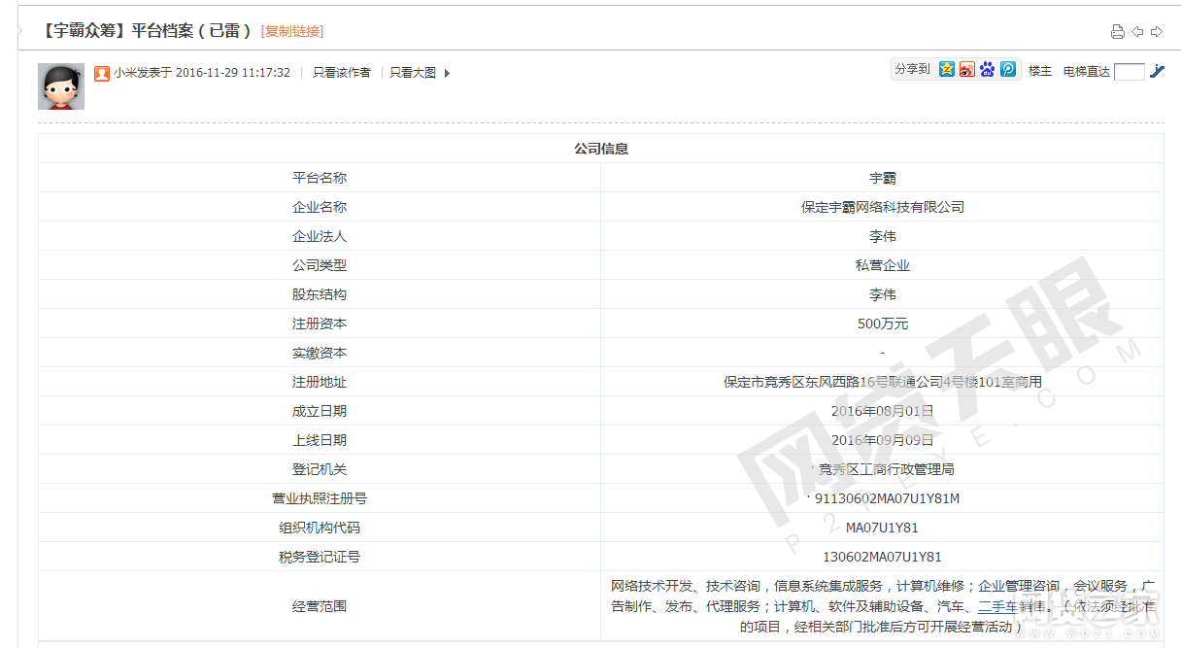Share to Tencent Pengyou icon

point(1008,70)
